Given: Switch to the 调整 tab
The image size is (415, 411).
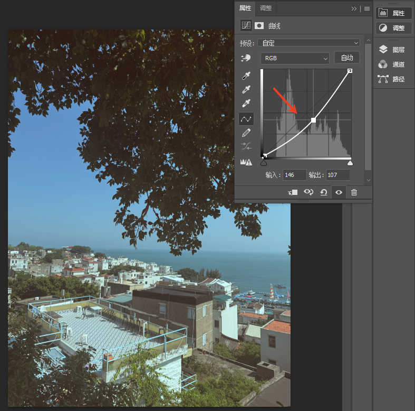Looking at the screenshot, I should (x=266, y=8).
